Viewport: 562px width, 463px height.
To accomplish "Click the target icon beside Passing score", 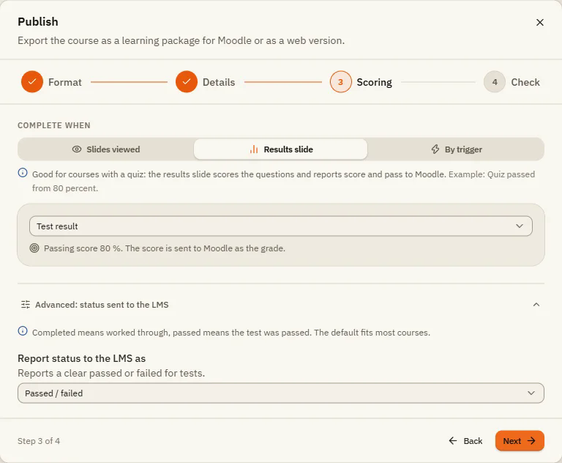I will click(x=34, y=248).
